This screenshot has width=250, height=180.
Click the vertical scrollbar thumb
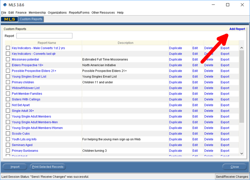[242, 86]
